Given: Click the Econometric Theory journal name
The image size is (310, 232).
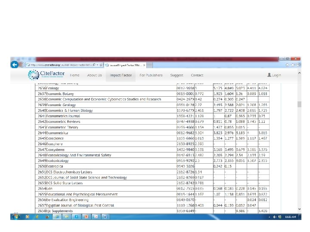Looking at the screenshot, I should [62, 127].
